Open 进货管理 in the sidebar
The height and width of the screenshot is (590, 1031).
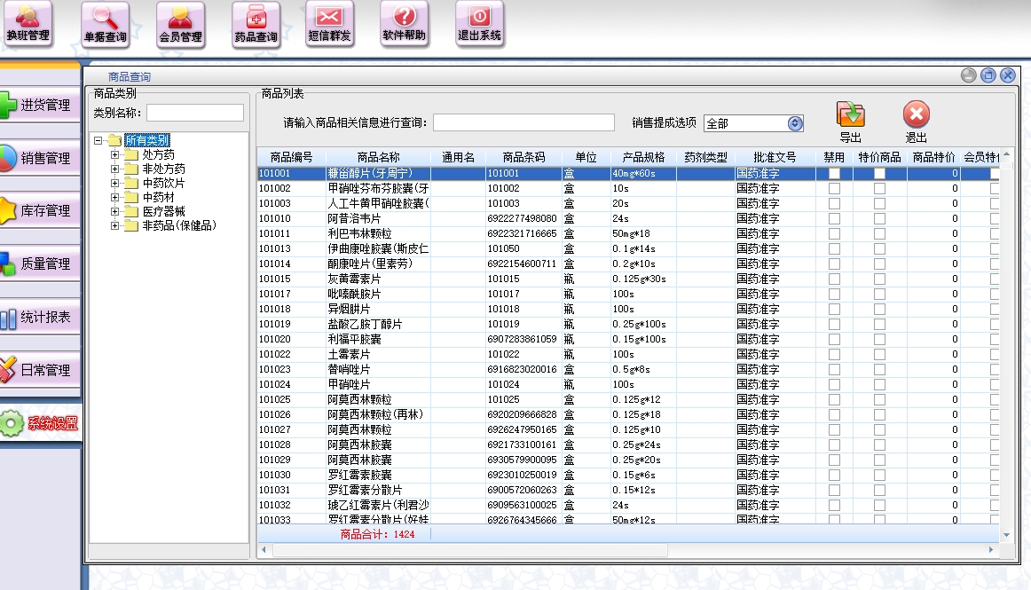click(40, 105)
